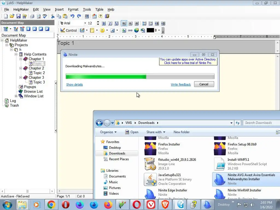
Task: Open Chrome from the taskbar
Action: tap(51, 205)
